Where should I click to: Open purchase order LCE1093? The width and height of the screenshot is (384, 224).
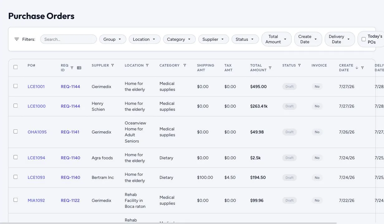coord(36,177)
